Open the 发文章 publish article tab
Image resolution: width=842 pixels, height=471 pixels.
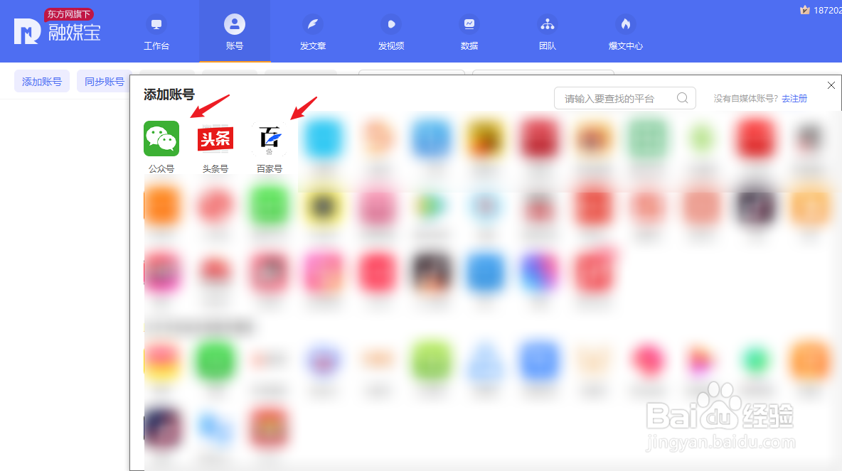click(313, 33)
